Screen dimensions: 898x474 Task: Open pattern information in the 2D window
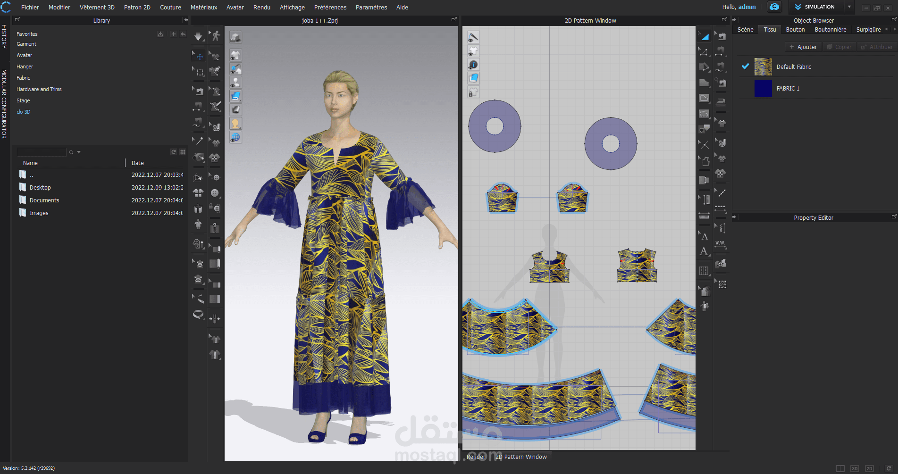click(x=473, y=64)
